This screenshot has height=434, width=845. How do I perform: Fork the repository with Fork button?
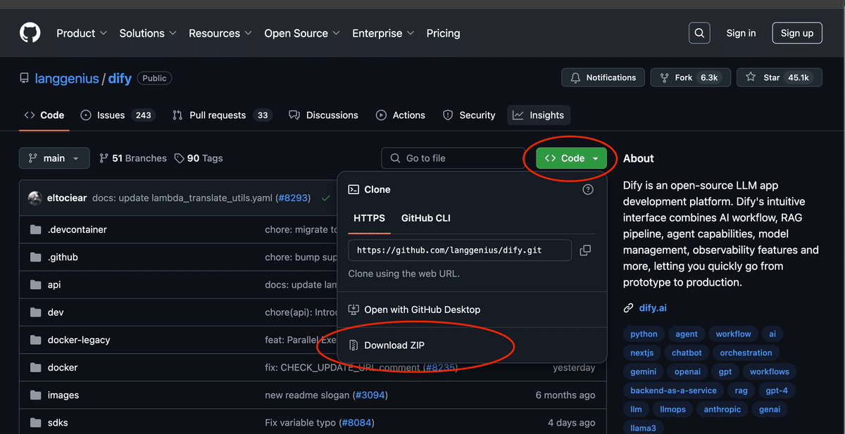[x=691, y=77]
